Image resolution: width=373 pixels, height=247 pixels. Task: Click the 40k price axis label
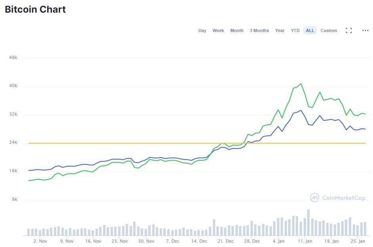tap(13, 86)
